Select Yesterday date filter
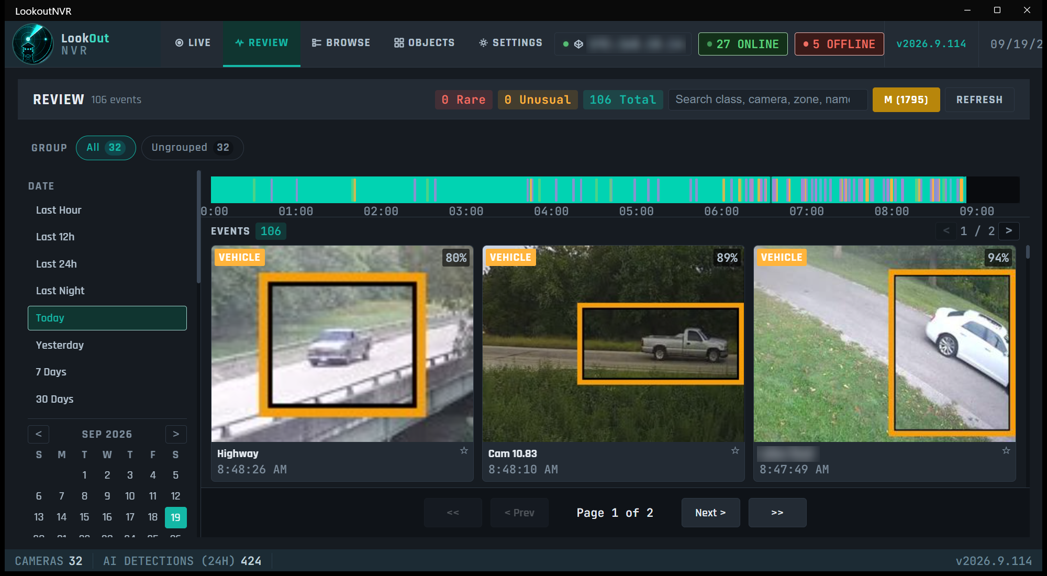Screen dimensions: 1047x576 pos(107,345)
